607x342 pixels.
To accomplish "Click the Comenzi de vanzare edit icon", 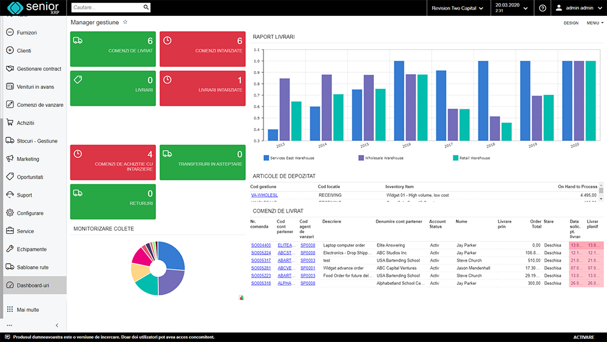I will (10, 104).
